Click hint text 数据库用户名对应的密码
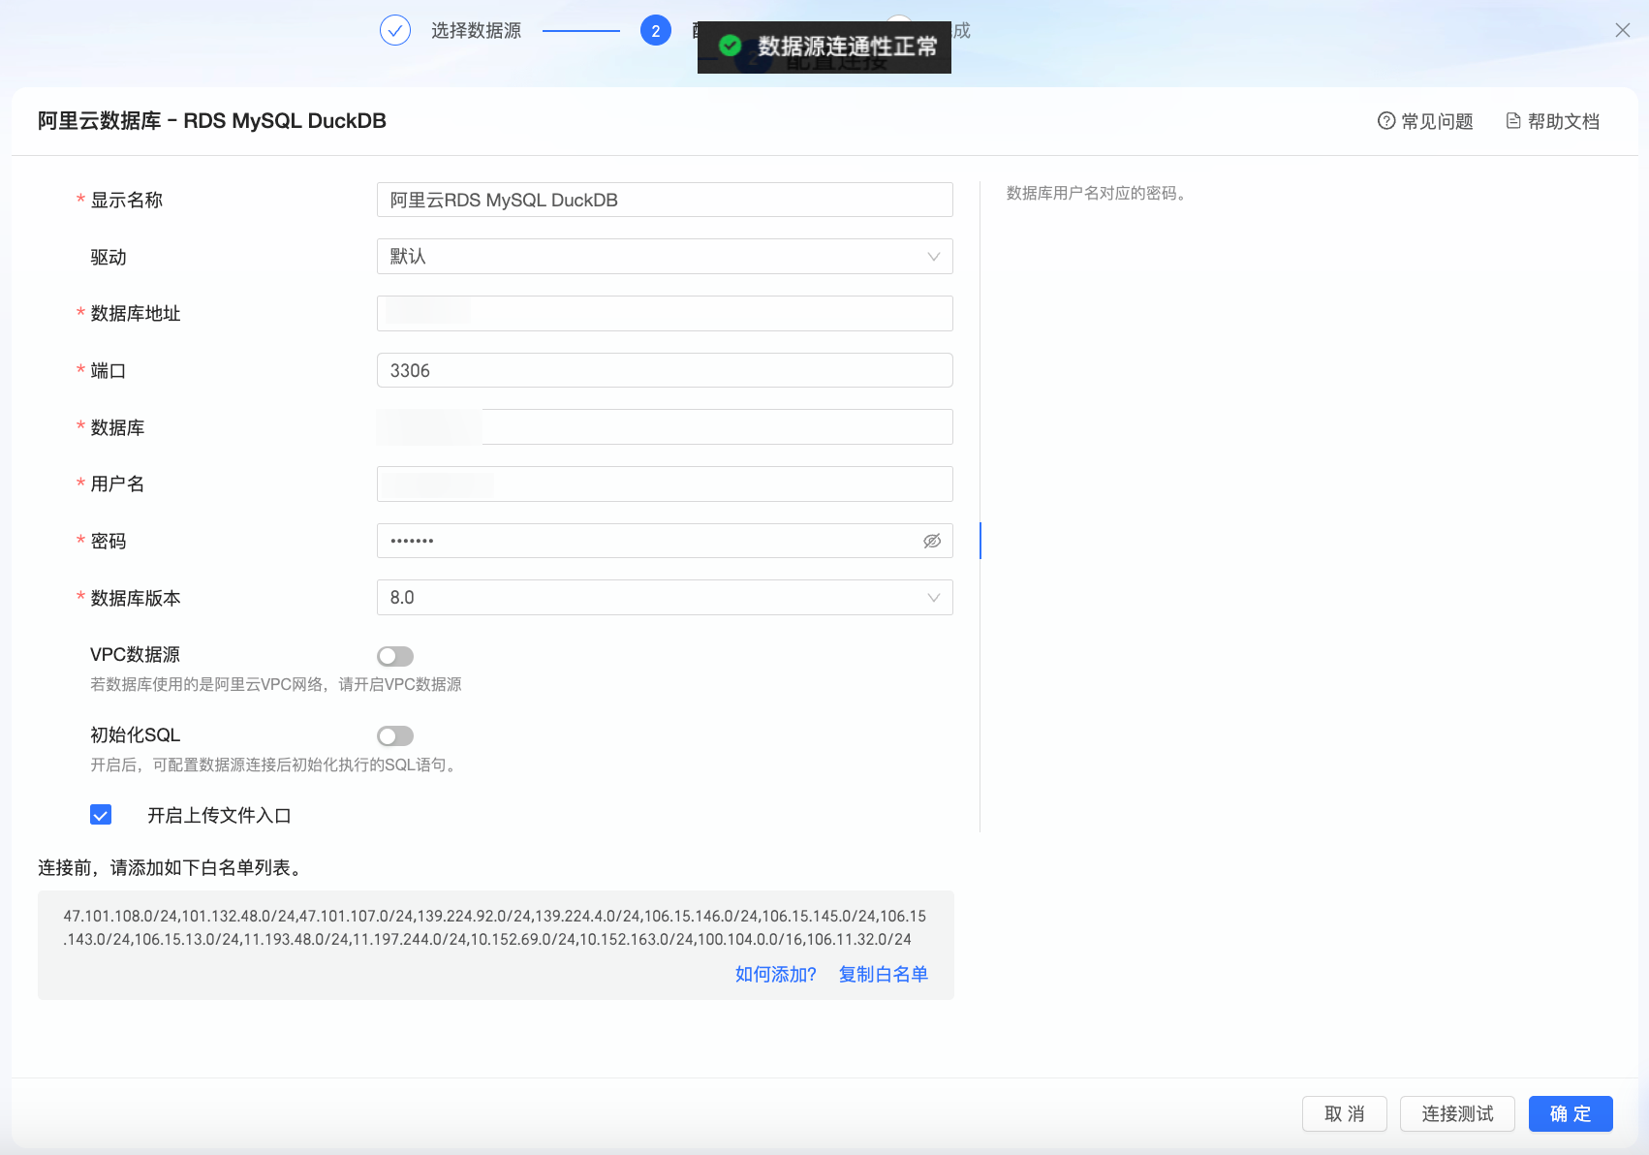The height and width of the screenshot is (1155, 1649). point(1096,194)
